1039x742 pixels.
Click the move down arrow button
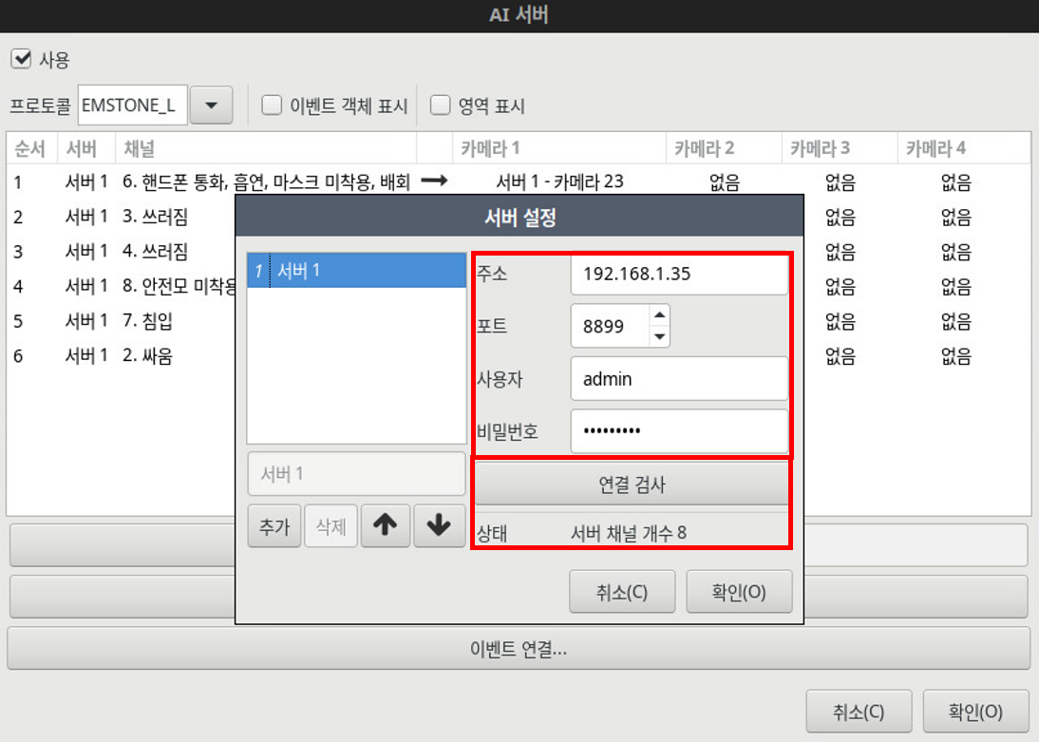point(439,526)
